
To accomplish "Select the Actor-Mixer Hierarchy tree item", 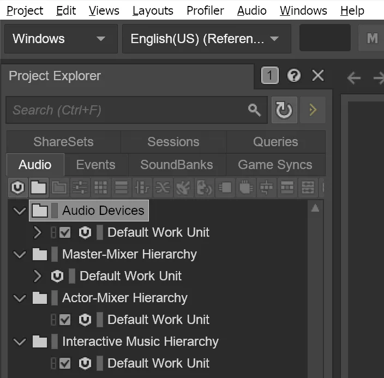I will [x=124, y=298].
